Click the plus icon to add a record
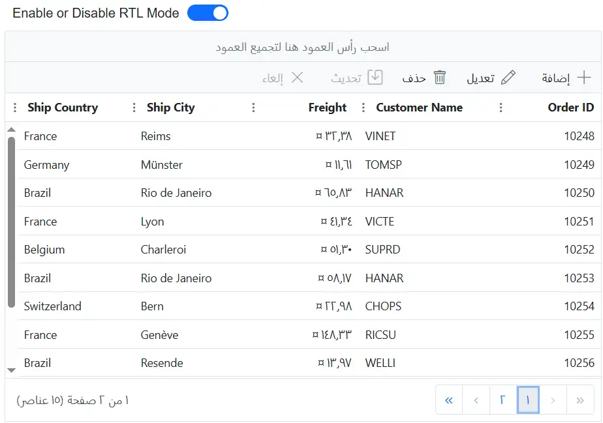Screen dimensions: 603x423 [x=584, y=78]
